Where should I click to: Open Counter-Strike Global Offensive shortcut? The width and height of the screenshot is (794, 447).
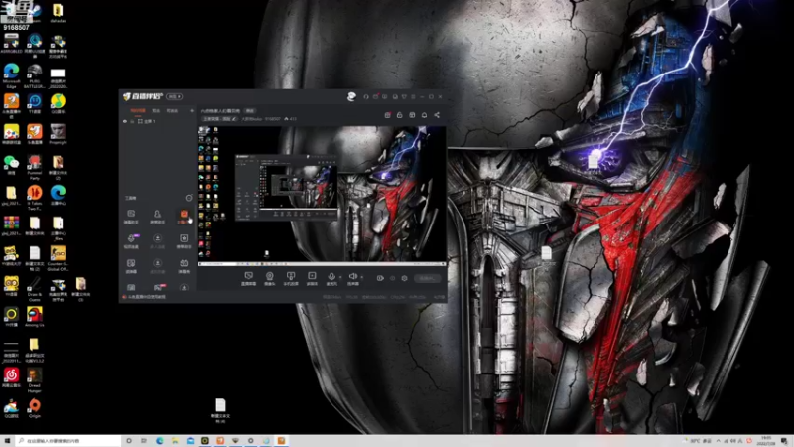pyautogui.click(x=58, y=258)
